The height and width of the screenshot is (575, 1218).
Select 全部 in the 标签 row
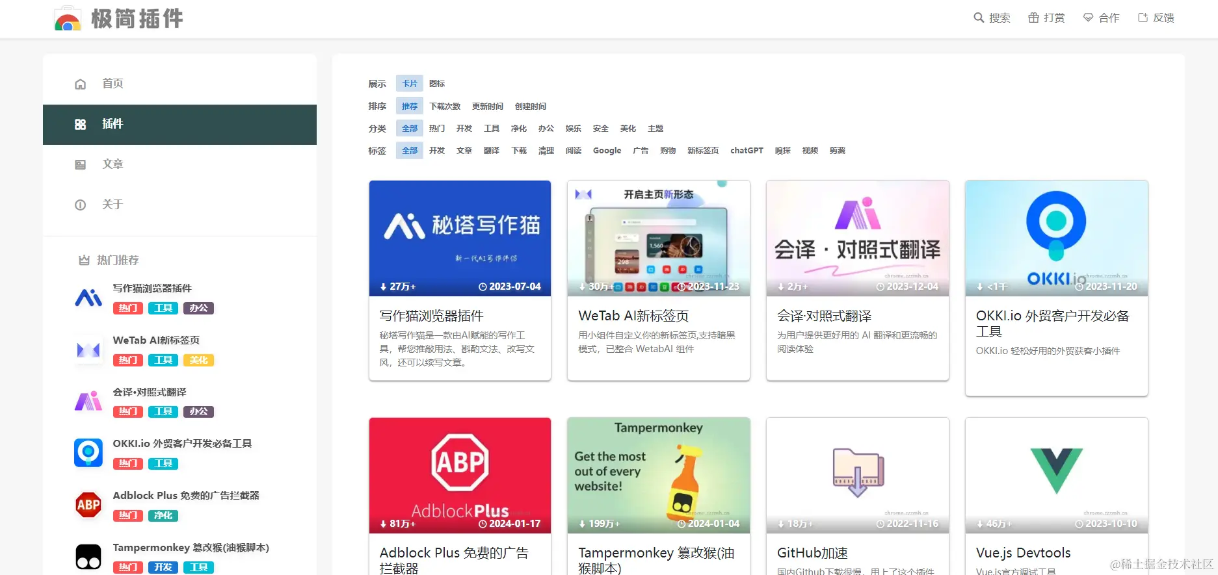coord(410,150)
